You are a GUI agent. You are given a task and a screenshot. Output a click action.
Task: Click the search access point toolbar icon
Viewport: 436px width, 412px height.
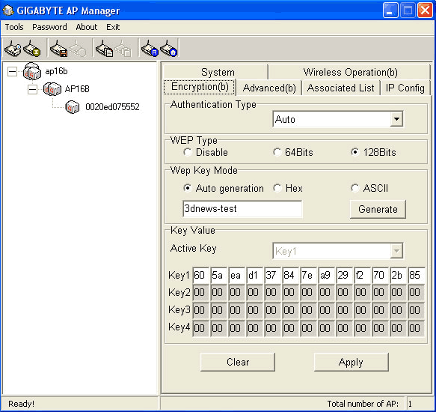click(12, 49)
